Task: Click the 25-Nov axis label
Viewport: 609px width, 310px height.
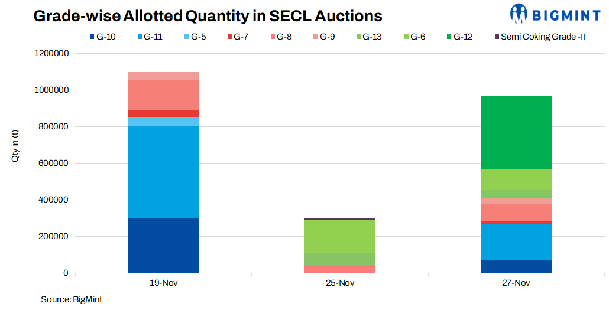Action: pyautogui.click(x=340, y=283)
